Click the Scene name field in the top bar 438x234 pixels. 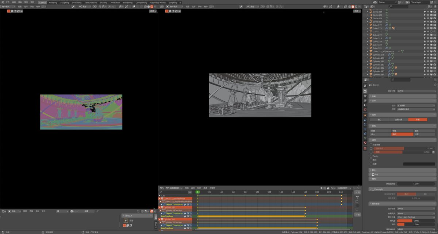(388, 2)
